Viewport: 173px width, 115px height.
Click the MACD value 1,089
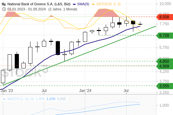[x=40, y=99]
